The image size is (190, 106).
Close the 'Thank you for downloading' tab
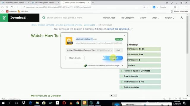pos(89,3)
